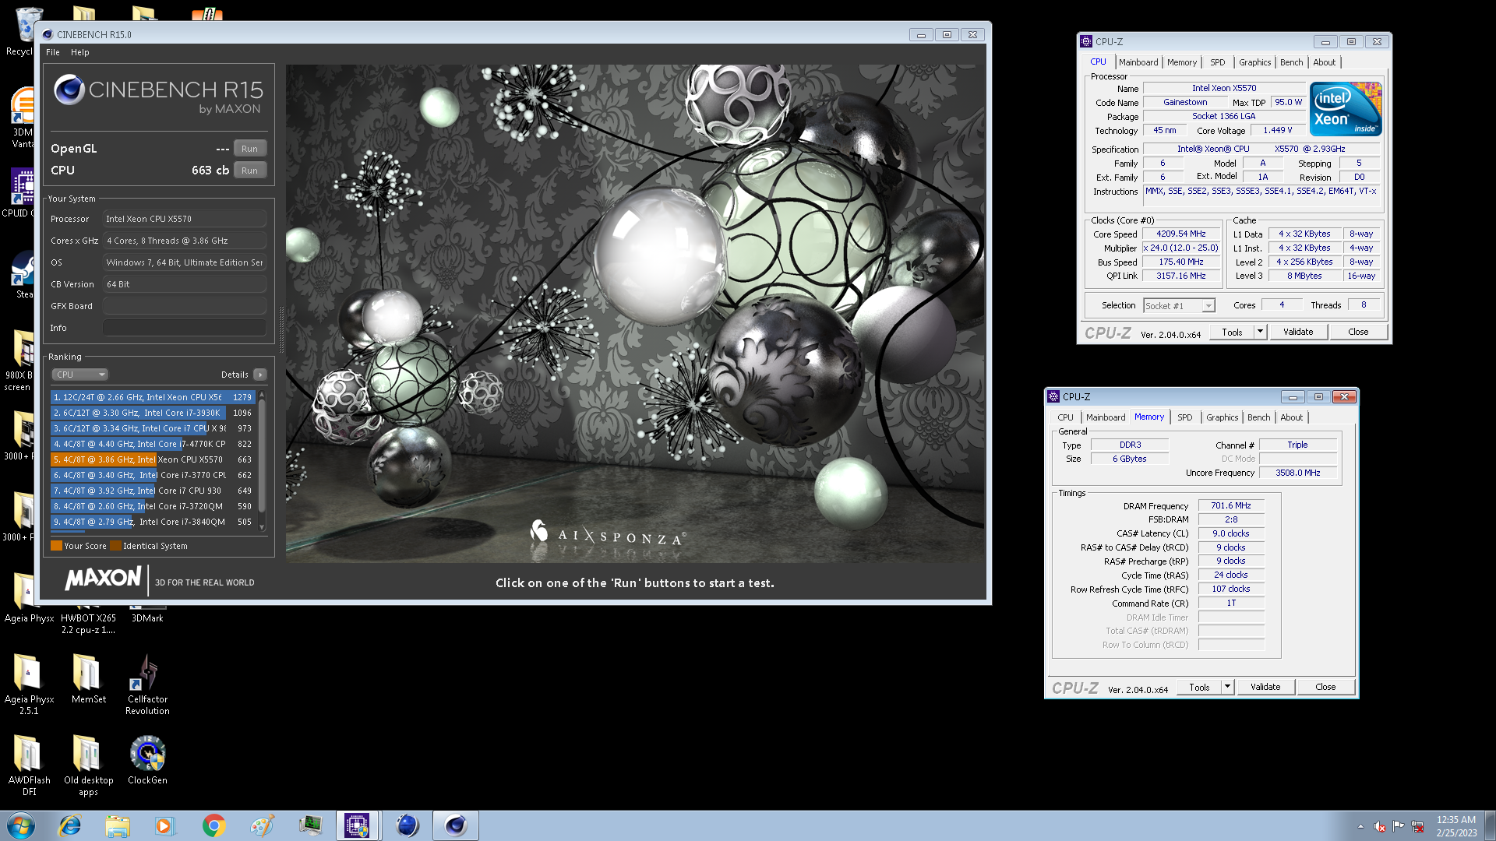Select highlighted Xeon X5570 ranking row
This screenshot has height=841, width=1496.
tap(153, 459)
